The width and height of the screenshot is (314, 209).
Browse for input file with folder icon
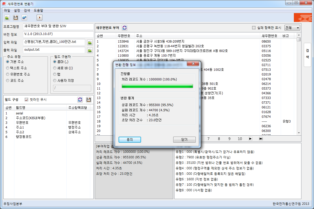(90, 43)
